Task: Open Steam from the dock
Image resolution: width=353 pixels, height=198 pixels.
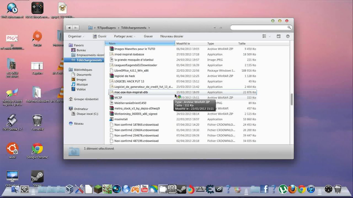Action: 181,189
